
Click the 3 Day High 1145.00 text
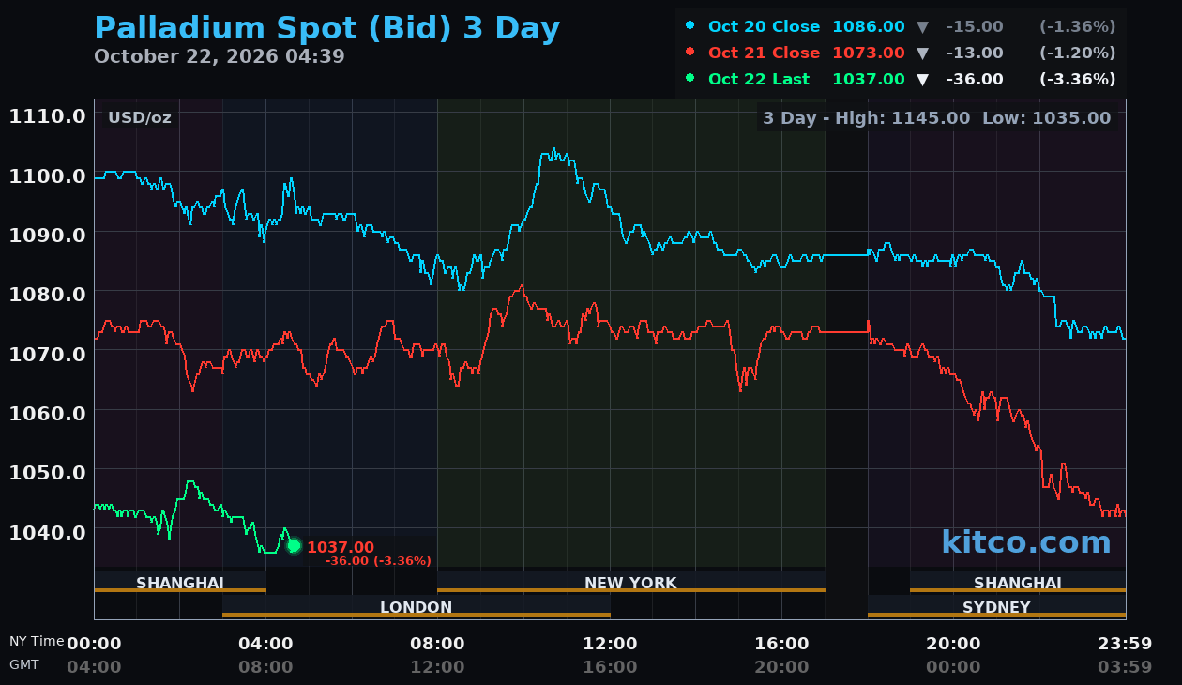(866, 118)
